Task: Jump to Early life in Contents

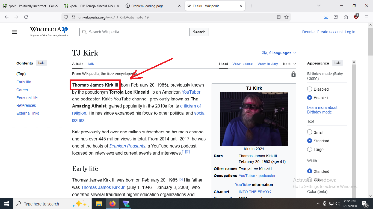Action: (x=24, y=82)
